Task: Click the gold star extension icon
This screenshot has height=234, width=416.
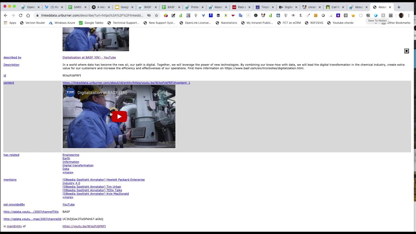Action: pos(353,15)
